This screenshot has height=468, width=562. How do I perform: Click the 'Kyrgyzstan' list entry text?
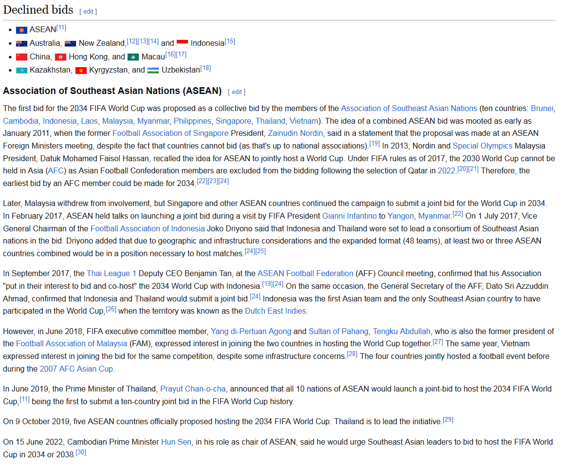(109, 70)
